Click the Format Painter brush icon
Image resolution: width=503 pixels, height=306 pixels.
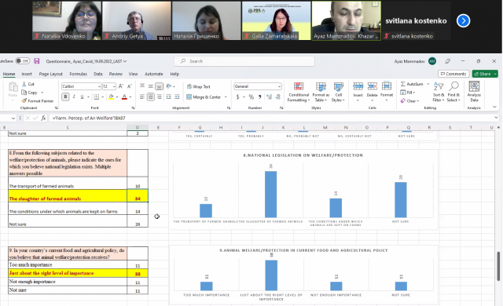pos(24,101)
